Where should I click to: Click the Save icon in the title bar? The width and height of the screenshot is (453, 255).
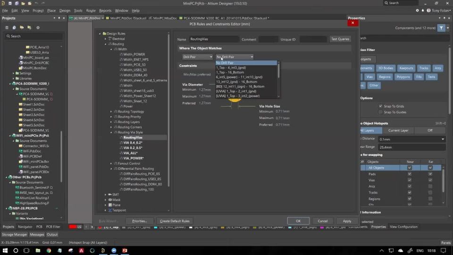[10, 3]
